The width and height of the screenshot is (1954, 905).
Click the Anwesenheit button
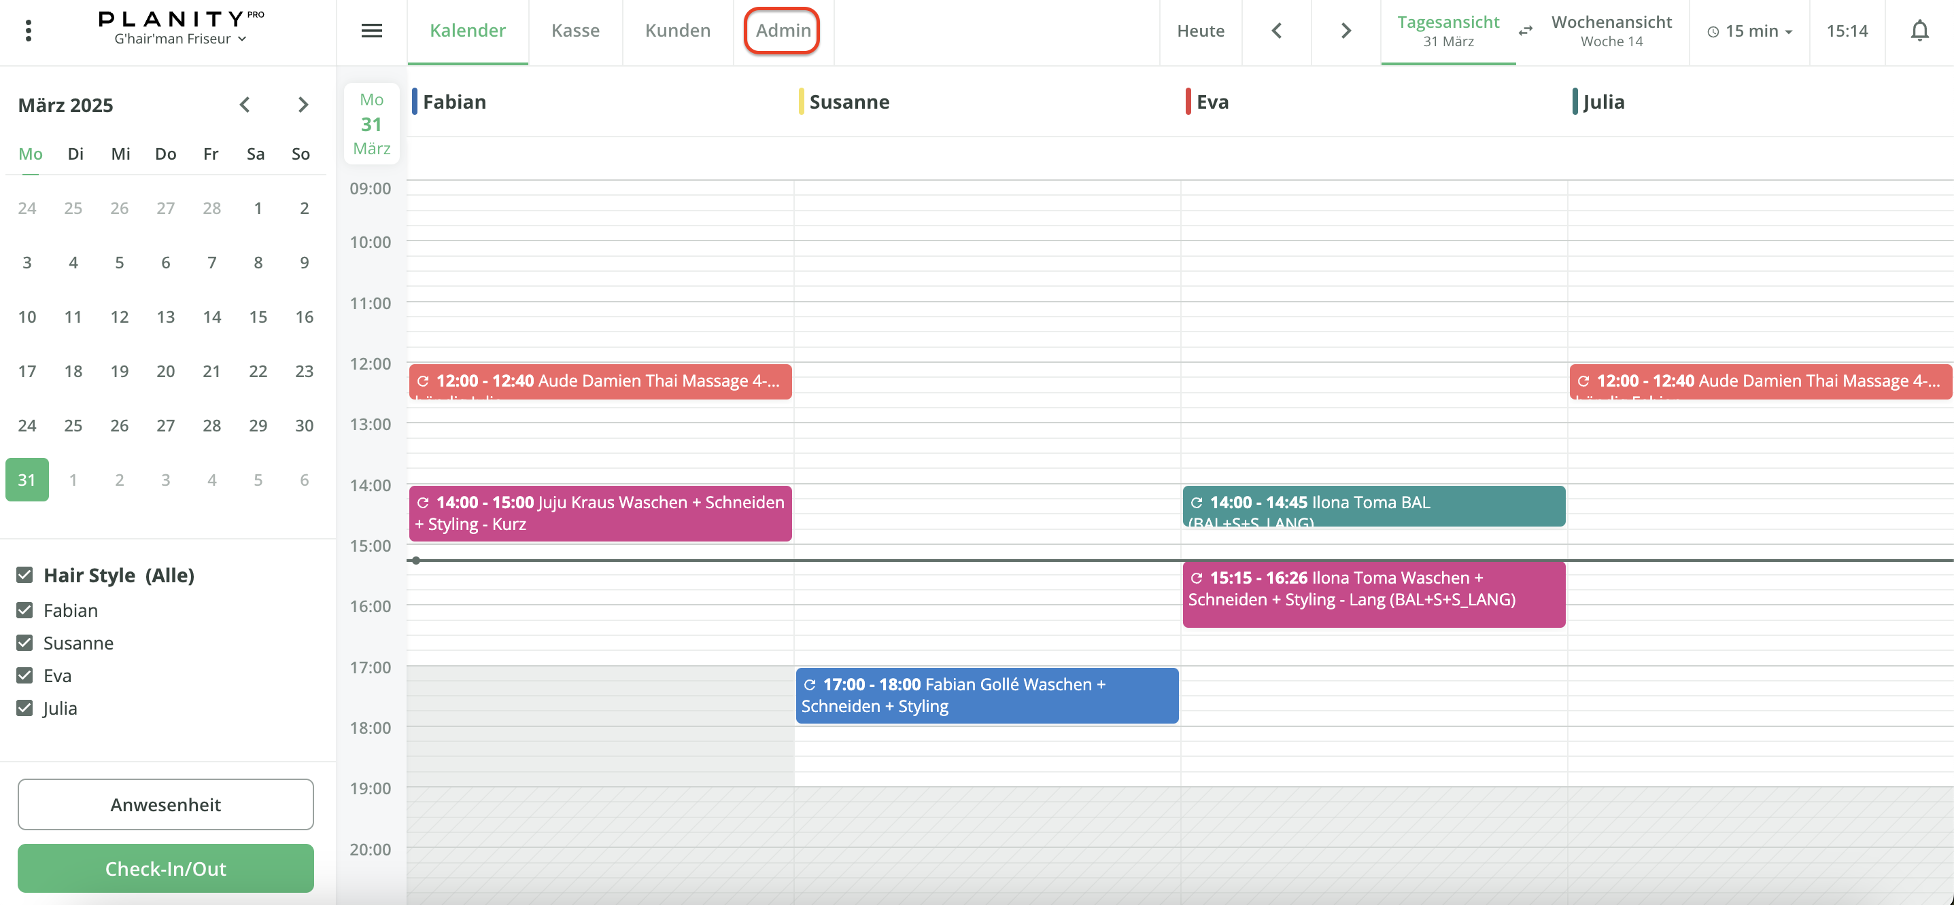click(165, 804)
